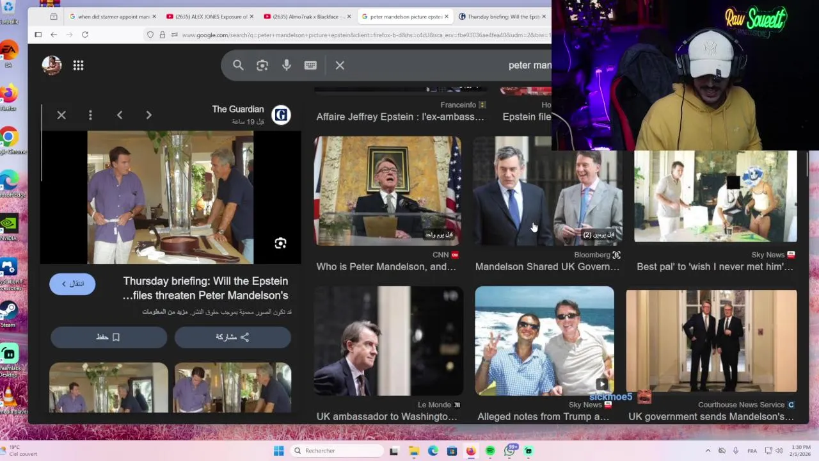Viewport: 819px width, 461px height.
Task: Open CNN Who is Peter Mandelson result image
Action: click(388, 191)
